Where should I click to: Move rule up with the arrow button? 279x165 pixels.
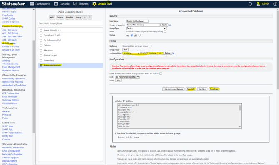pyautogui.click(x=85, y=17)
